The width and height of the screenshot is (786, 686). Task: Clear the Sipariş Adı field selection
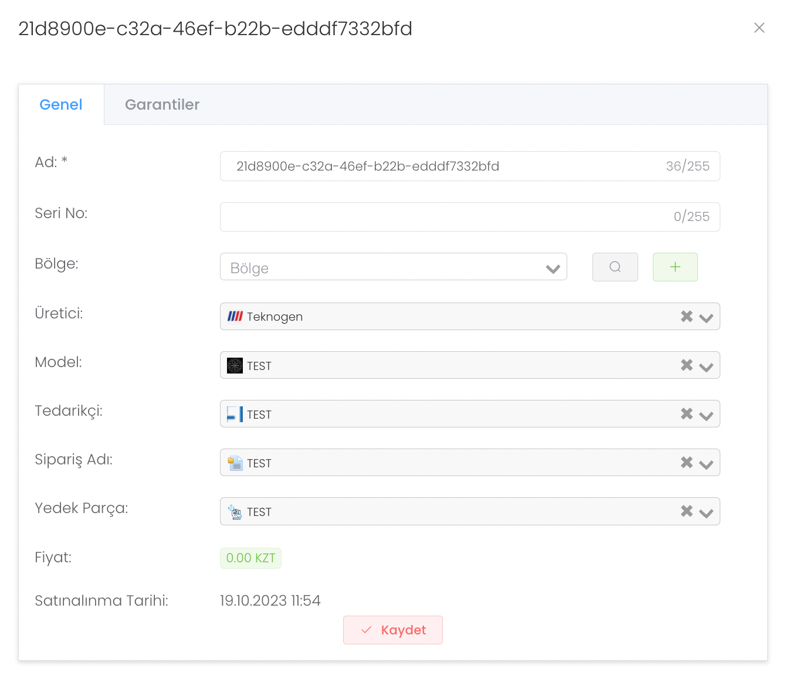pyautogui.click(x=686, y=463)
